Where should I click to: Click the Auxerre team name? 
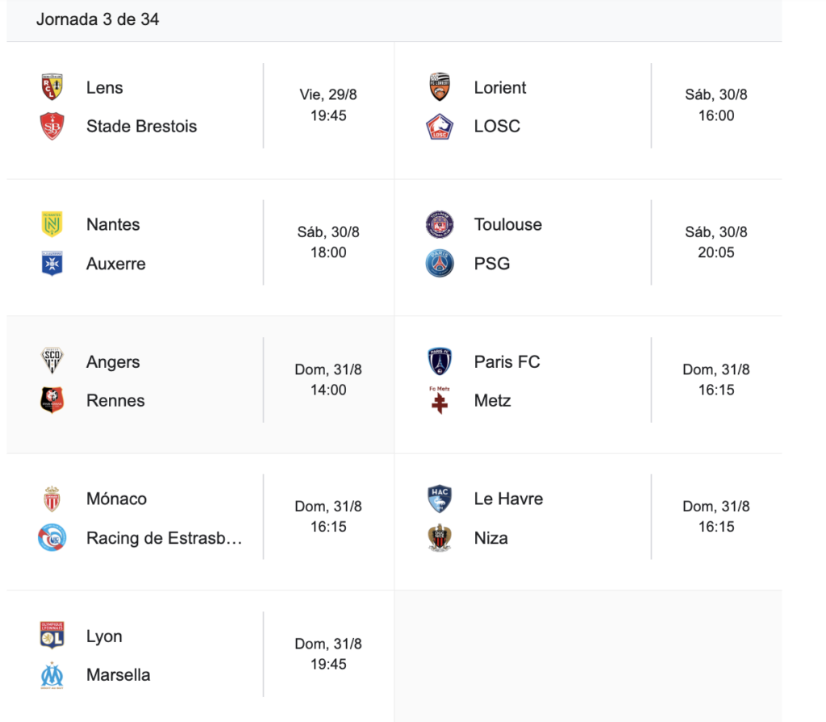coord(116,264)
